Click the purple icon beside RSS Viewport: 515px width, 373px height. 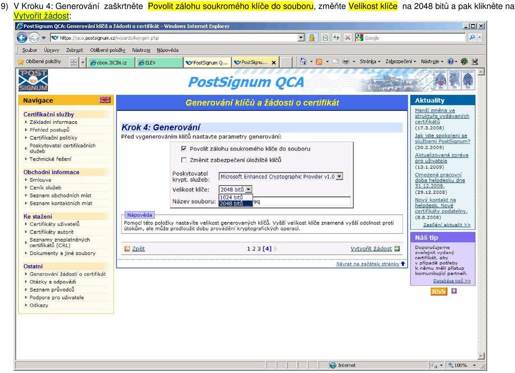pyautogui.click(x=454, y=290)
